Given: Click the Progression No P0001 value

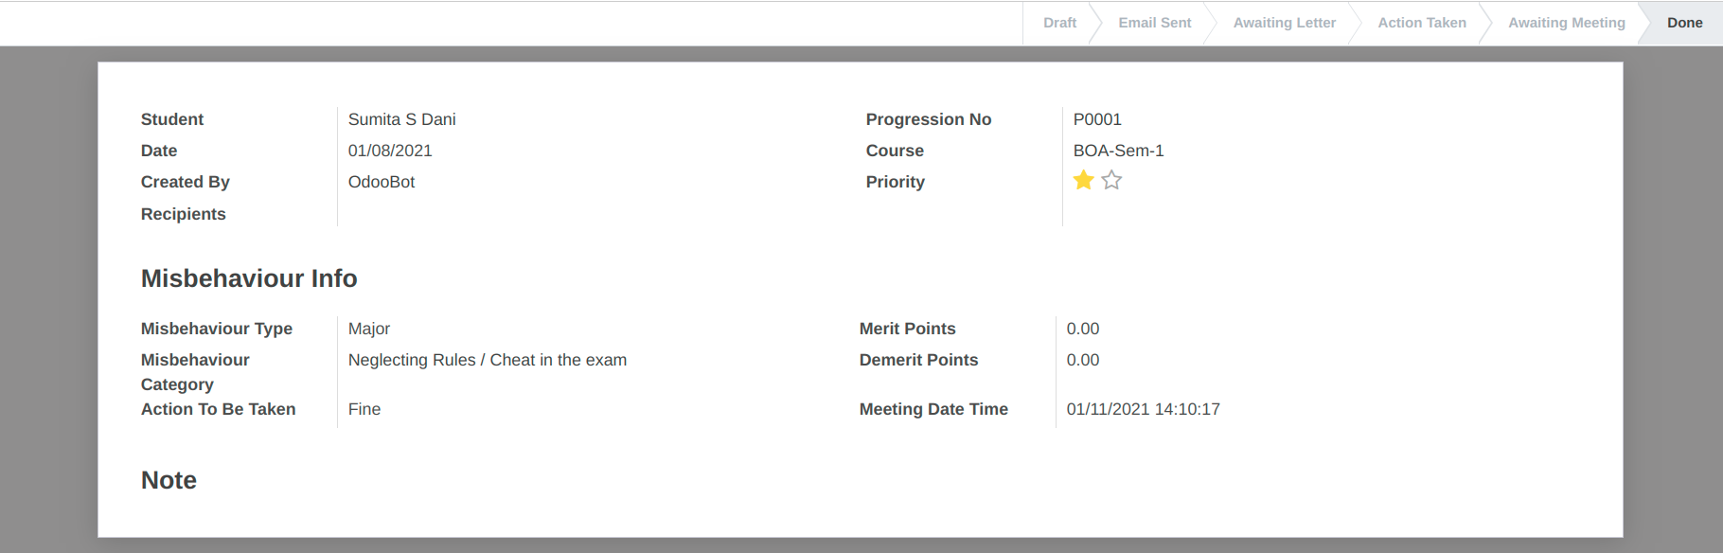Looking at the screenshot, I should (x=1096, y=119).
